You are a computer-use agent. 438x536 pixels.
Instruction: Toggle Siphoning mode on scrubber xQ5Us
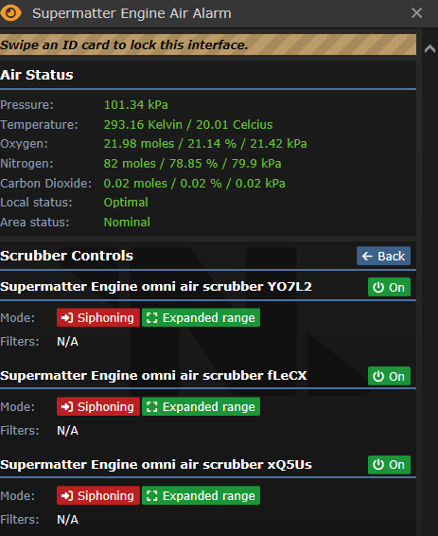coord(98,495)
